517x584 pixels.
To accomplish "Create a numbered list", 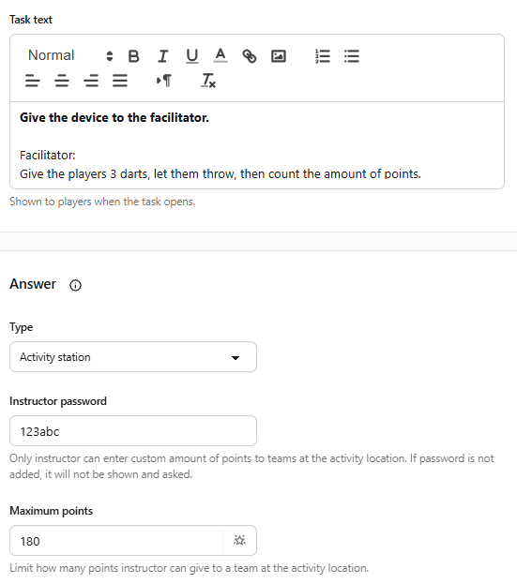I will click(323, 56).
